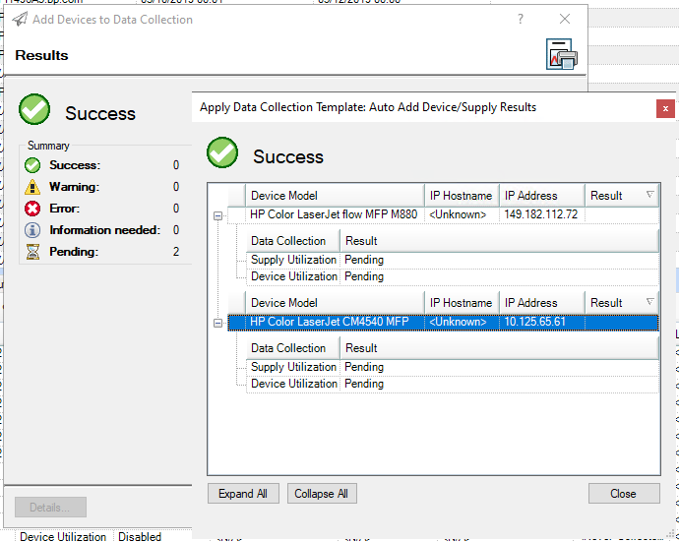679x542 pixels.
Task: Click help question mark in Add Devices window
Action: point(521,19)
